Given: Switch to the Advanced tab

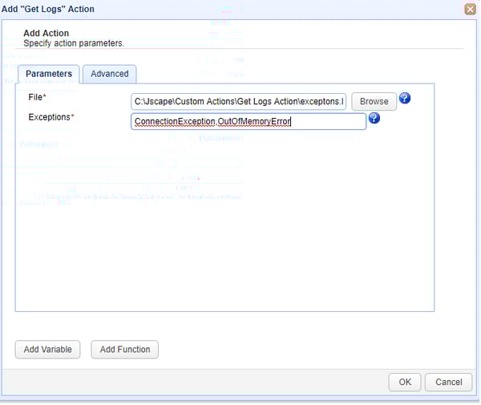Looking at the screenshot, I should [x=110, y=74].
